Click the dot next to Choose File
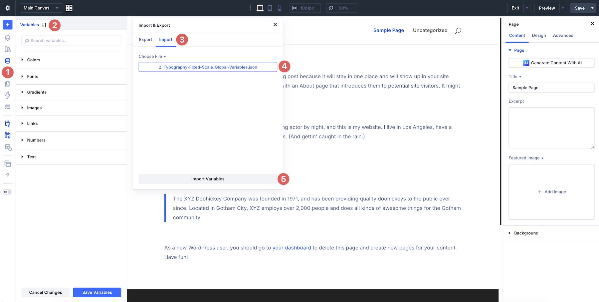 165,57
